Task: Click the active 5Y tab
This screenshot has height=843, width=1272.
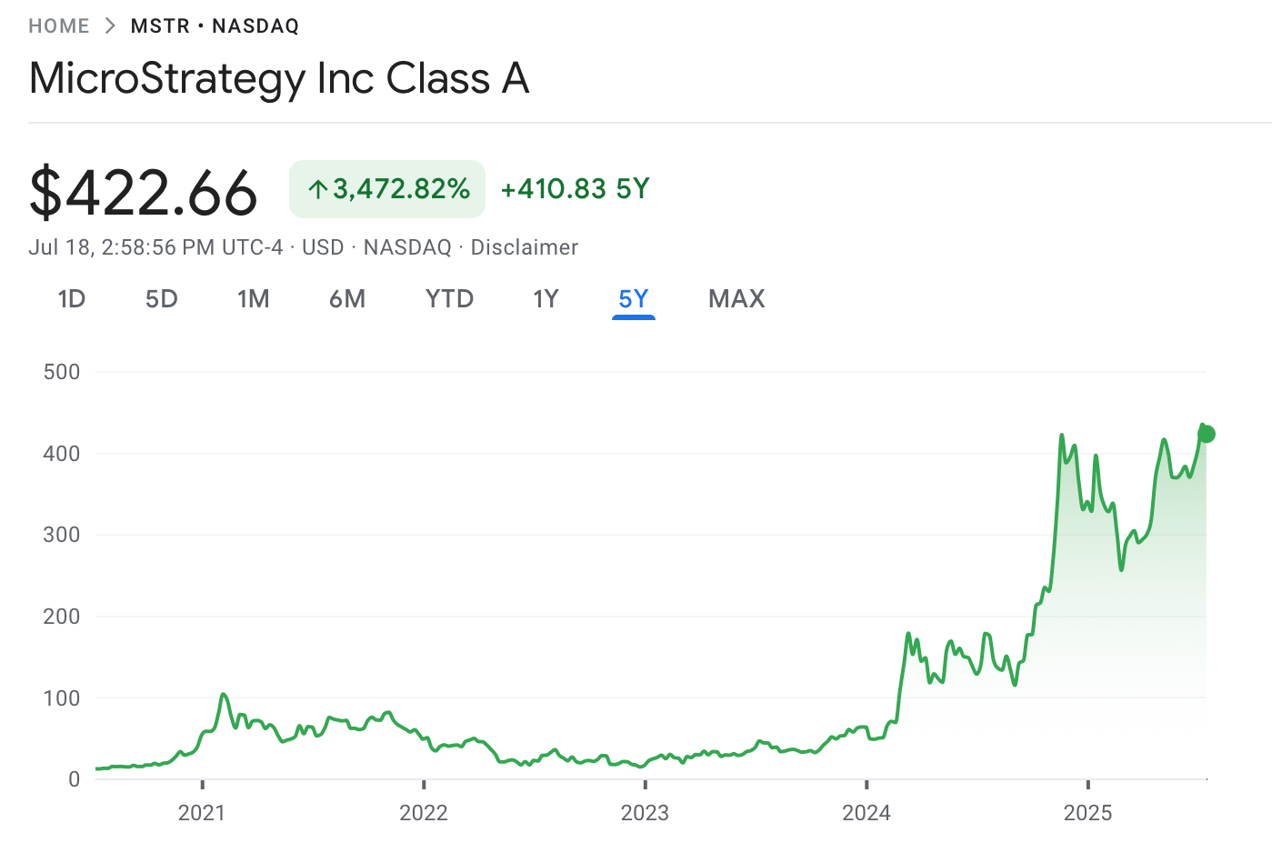Action: coord(634,298)
